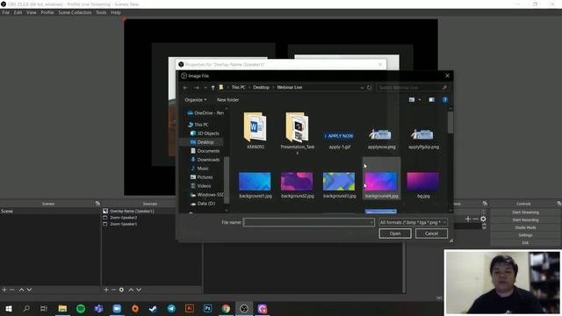The image size is (562, 316).
Task: Move source up in Sources panel
Action: pyautogui.click(x=131, y=290)
